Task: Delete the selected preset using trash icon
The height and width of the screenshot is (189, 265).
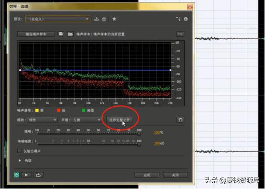Action: coord(104,19)
